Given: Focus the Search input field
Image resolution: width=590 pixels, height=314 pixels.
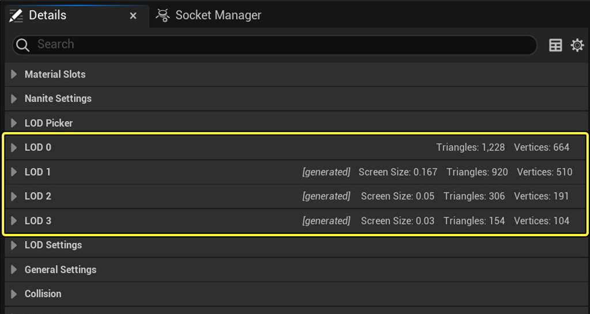Looking at the screenshot, I should coord(274,45).
